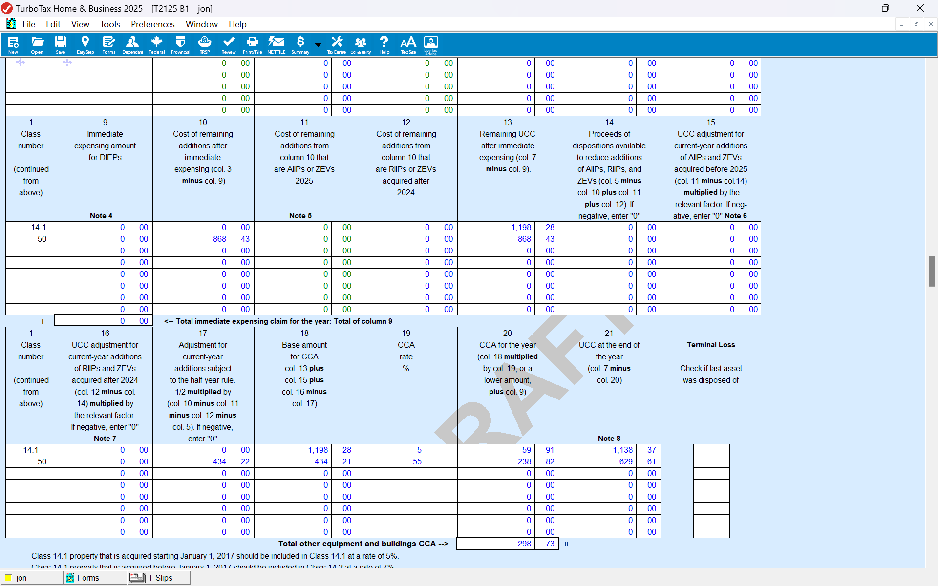Check Terminal Loss box for class 50
The width and height of the screenshot is (938, 586).
[711, 461]
